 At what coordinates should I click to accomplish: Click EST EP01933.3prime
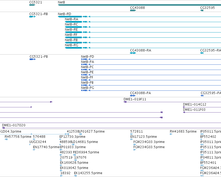click(73, 147)
